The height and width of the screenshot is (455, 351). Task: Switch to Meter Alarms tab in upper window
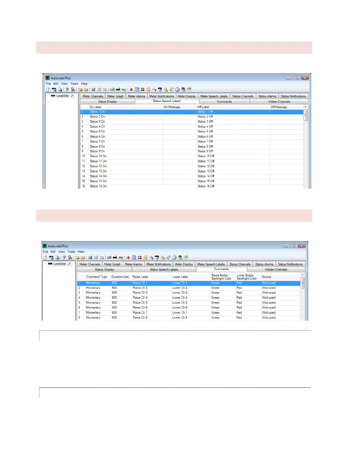coord(136,96)
